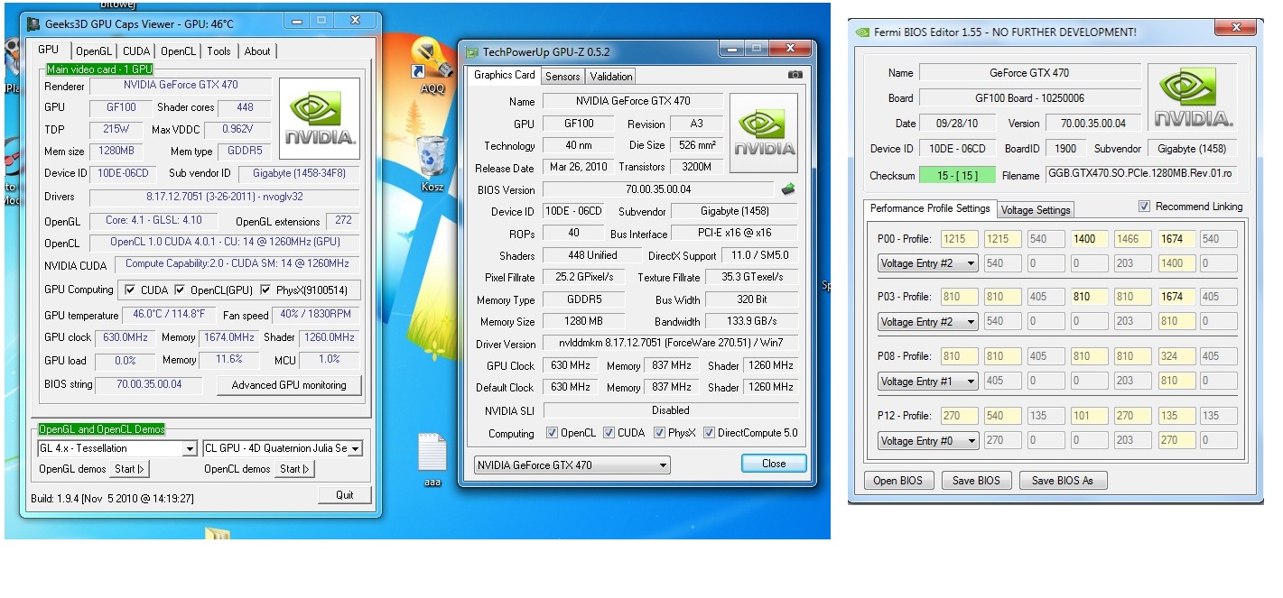The image size is (1283, 598).
Task: Toggle the PhysX checkbox in GPU-Z
Action: [x=658, y=433]
